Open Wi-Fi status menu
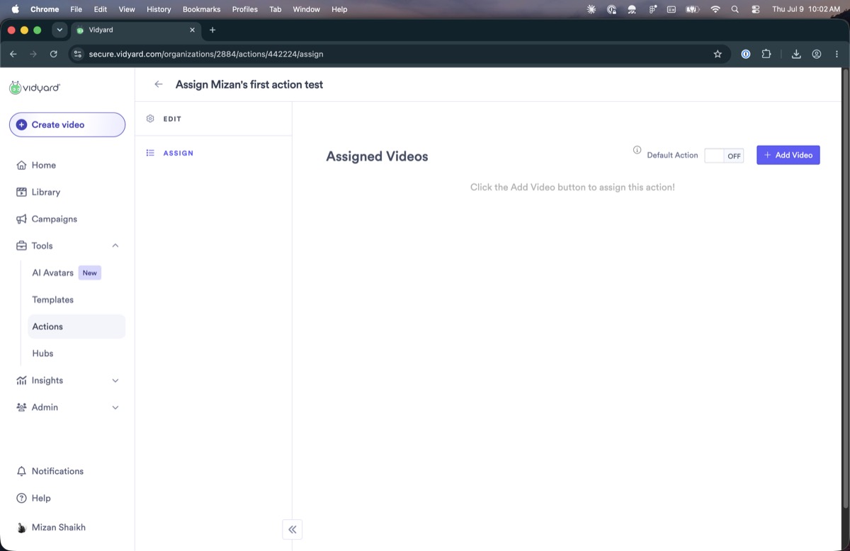Image resolution: width=850 pixels, height=551 pixels. click(x=715, y=9)
